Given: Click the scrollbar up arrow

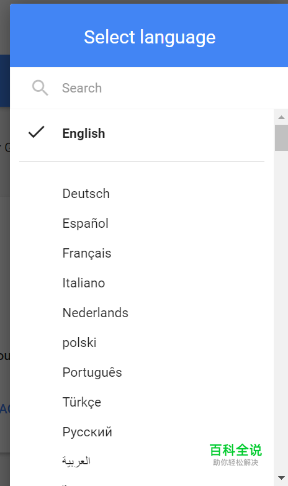Looking at the screenshot, I should [282, 117].
